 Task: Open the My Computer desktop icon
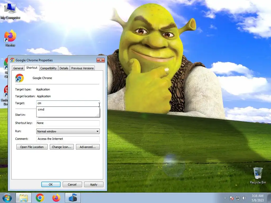pyautogui.click(x=10, y=11)
